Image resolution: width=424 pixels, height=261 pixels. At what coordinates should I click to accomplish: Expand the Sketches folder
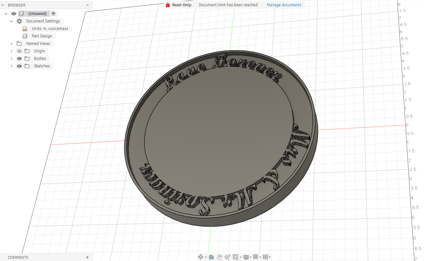coord(12,66)
